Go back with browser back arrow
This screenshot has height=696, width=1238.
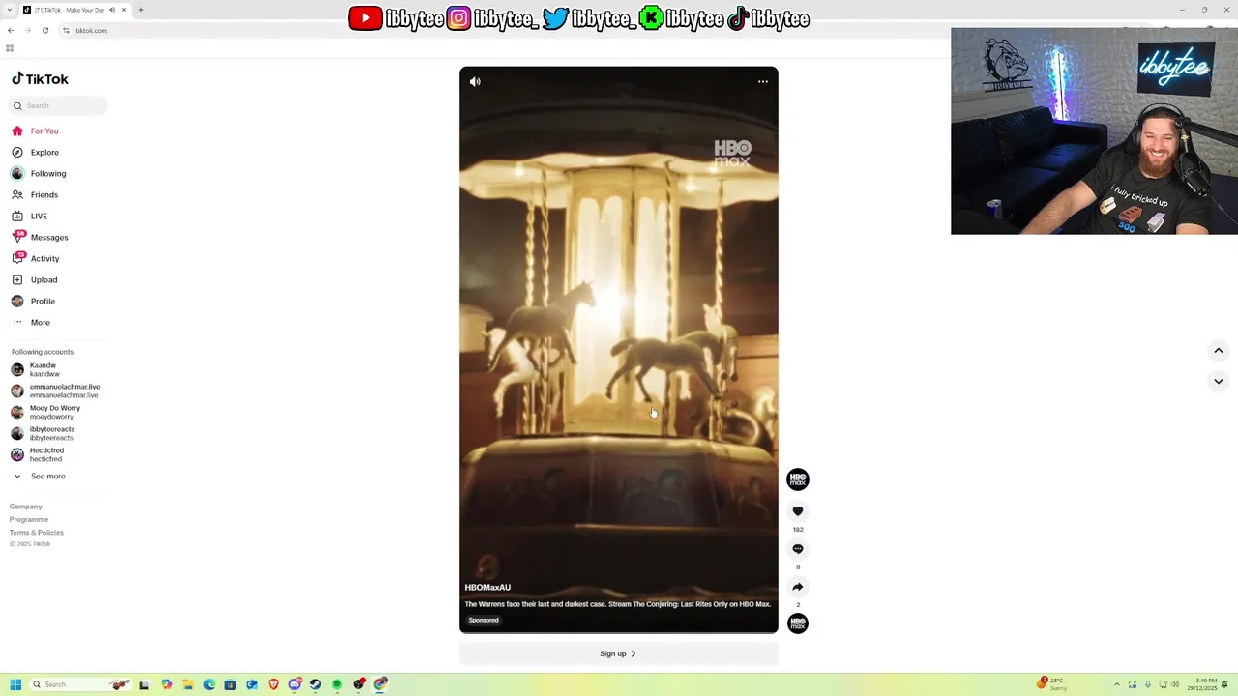point(11,31)
